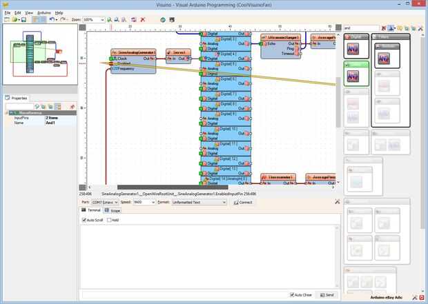428x304 pixels.
Task: Click the Zoom to Fit magnifier icon
Action: tap(124, 19)
